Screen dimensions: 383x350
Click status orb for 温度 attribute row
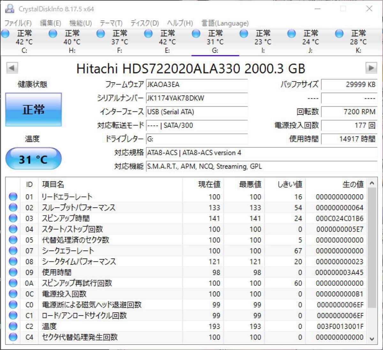coord(13,326)
